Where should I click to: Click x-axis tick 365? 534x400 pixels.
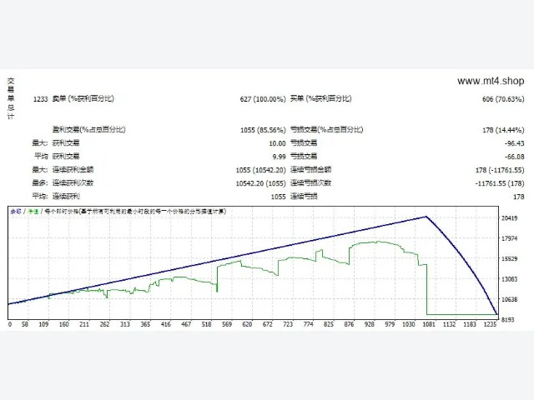tap(145, 324)
